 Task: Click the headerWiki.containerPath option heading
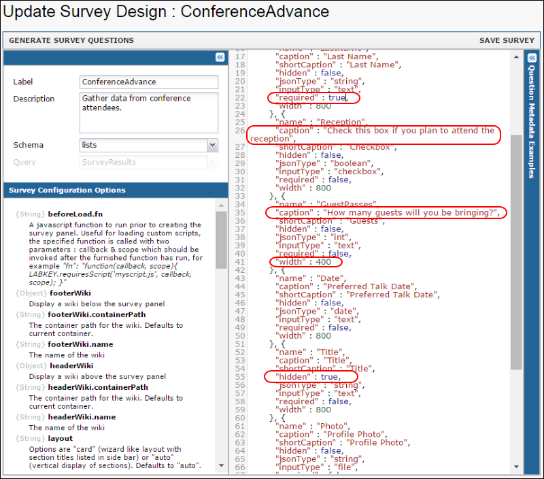(98, 387)
